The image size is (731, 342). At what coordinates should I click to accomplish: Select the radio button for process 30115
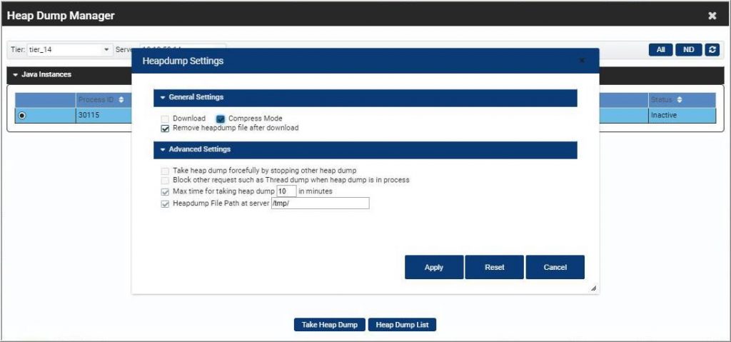(22, 116)
